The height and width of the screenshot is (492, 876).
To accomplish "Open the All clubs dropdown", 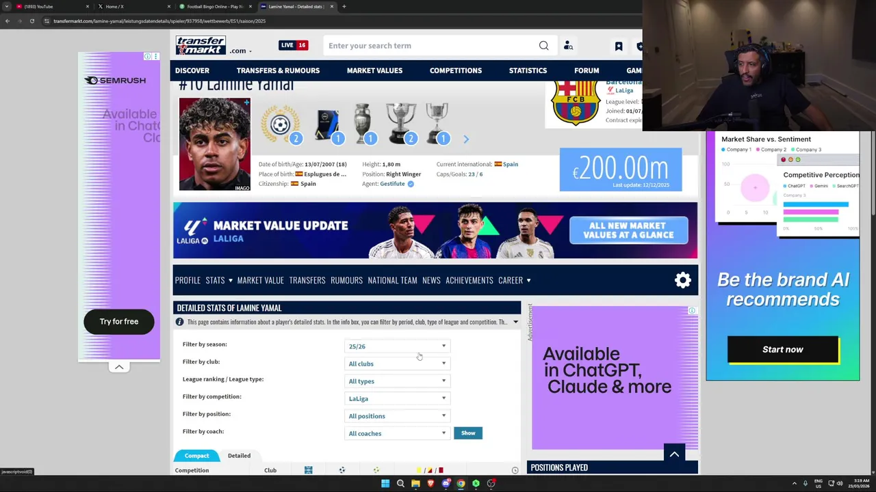I will click(397, 364).
